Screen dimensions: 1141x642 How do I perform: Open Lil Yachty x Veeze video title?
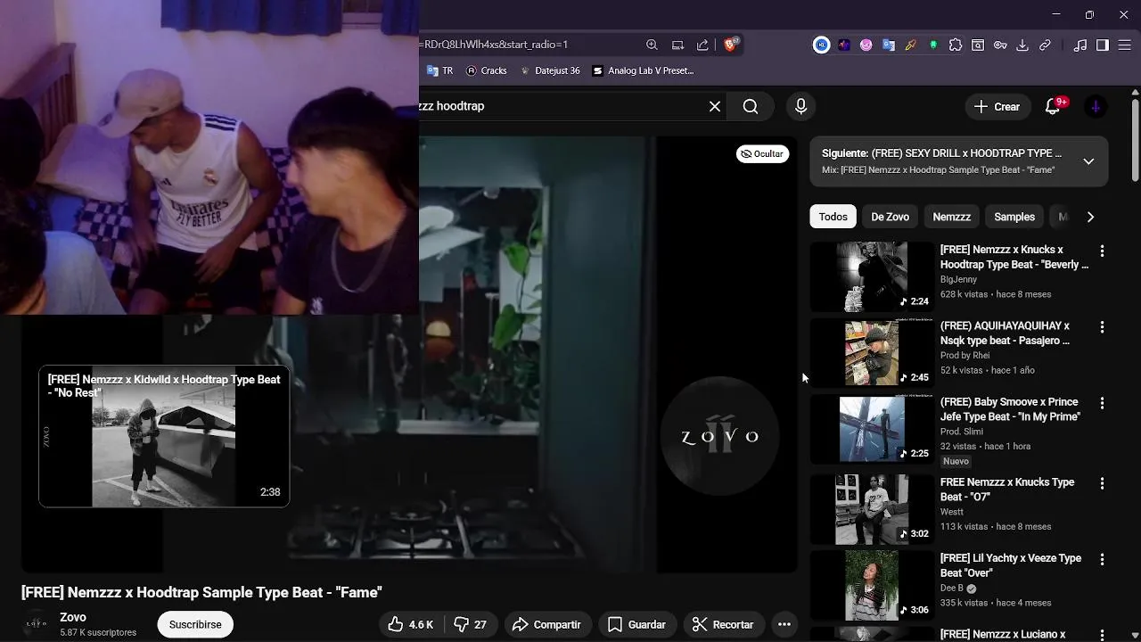click(x=1011, y=565)
